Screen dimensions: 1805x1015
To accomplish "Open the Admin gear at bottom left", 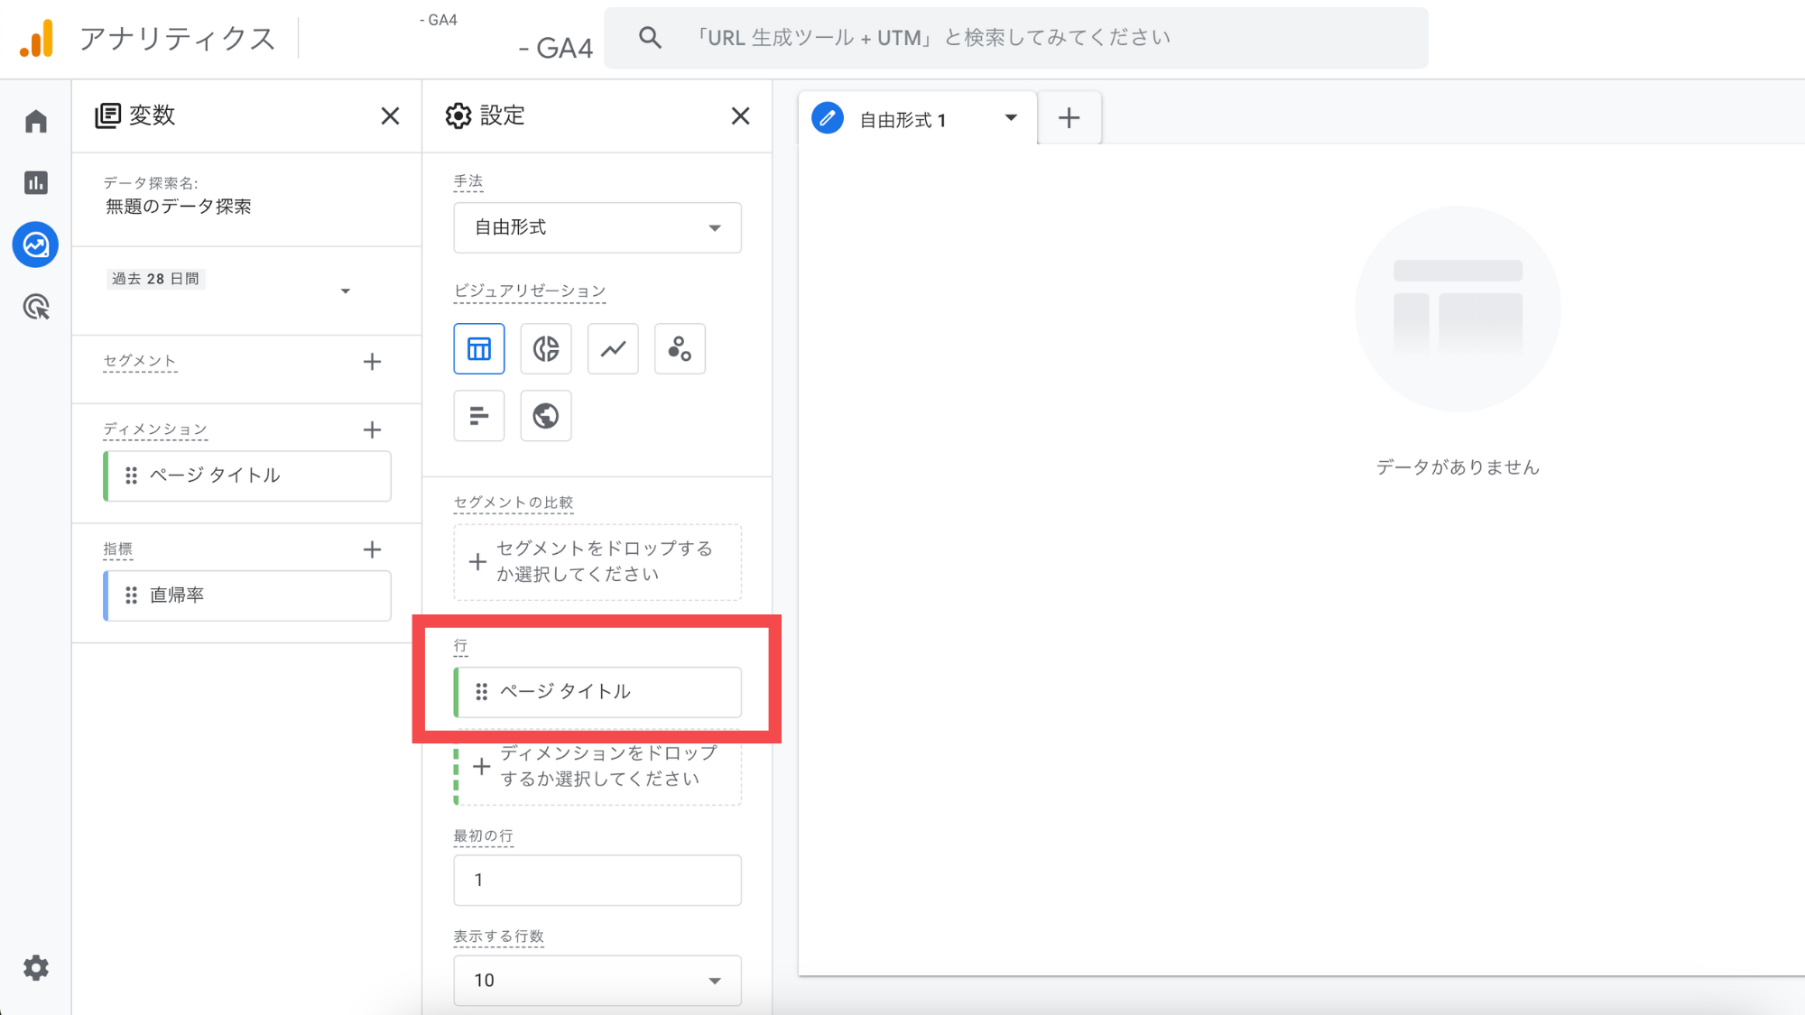I will (x=36, y=968).
